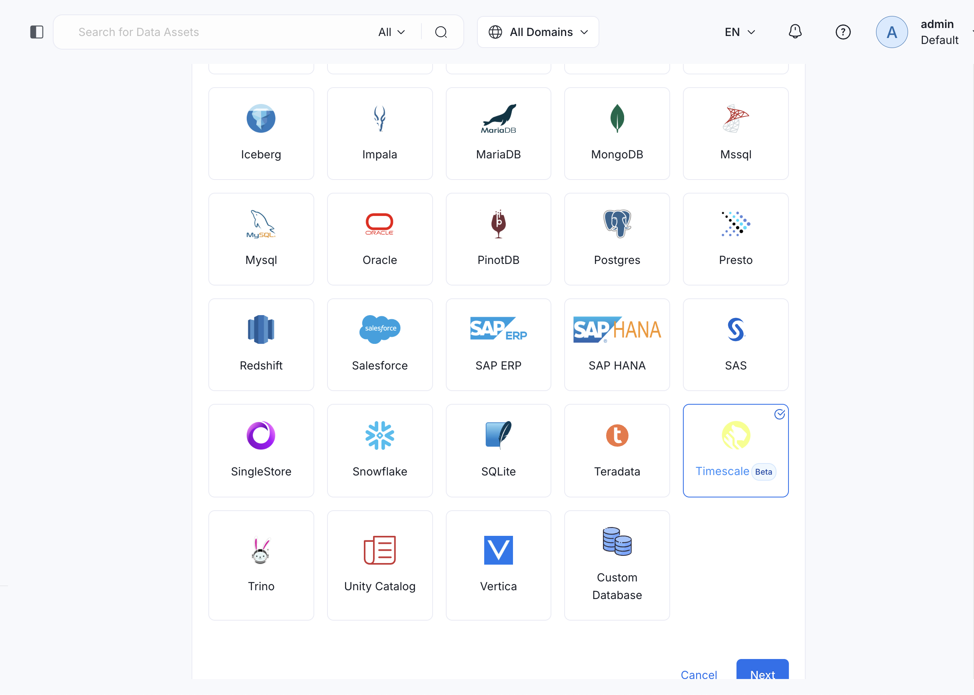Select the Custom Database option card
Image resolution: width=974 pixels, height=695 pixels.
[617, 565]
